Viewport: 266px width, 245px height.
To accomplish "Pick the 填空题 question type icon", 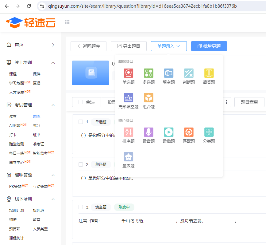I will pyautogui.click(x=169, y=73).
